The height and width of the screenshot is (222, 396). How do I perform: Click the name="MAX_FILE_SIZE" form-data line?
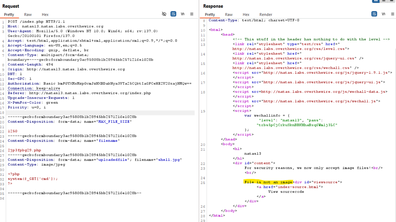[70, 122]
